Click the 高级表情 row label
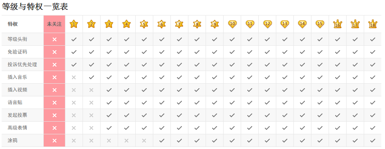This screenshot has width=385, height=149. click(18, 128)
